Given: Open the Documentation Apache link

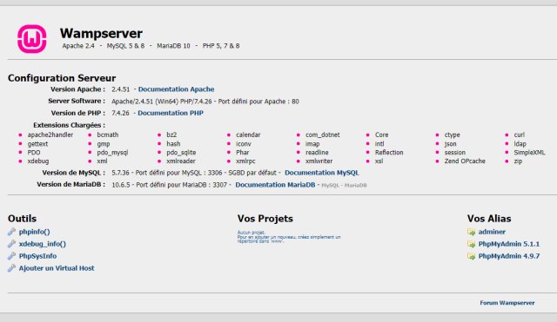Looking at the screenshot, I should [x=176, y=89].
